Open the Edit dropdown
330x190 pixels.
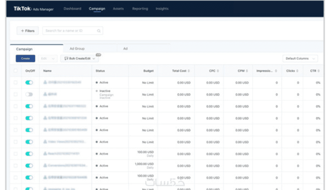pos(47,59)
